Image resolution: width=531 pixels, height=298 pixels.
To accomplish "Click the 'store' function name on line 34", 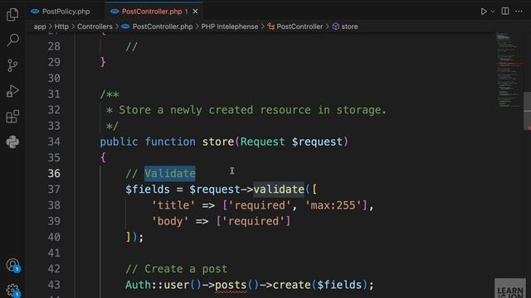I will point(218,142).
